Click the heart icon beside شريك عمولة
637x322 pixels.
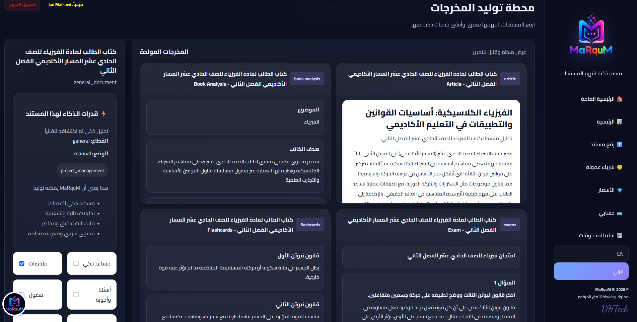pyautogui.click(x=620, y=167)
